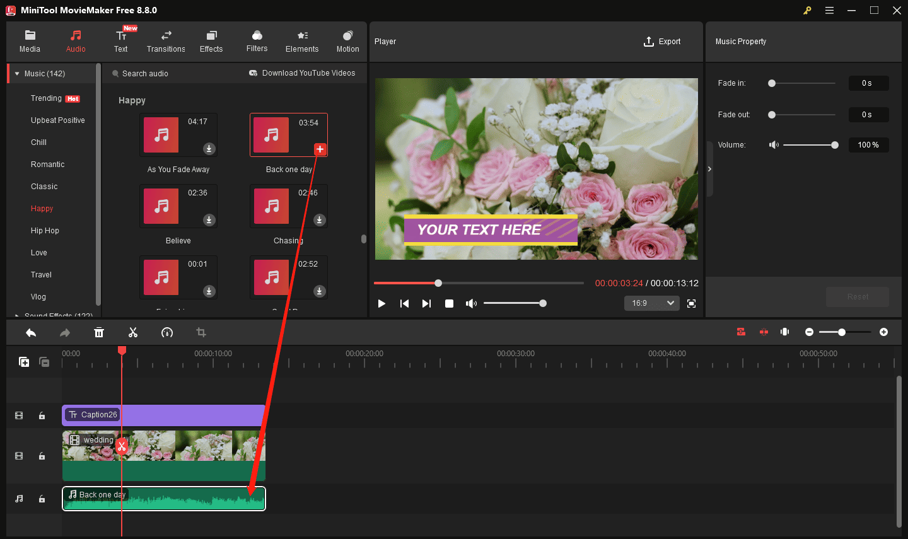908x539 pixels.
Task: Zoom out the timeline
Action: pyautogui.click(x=809, y=332)
